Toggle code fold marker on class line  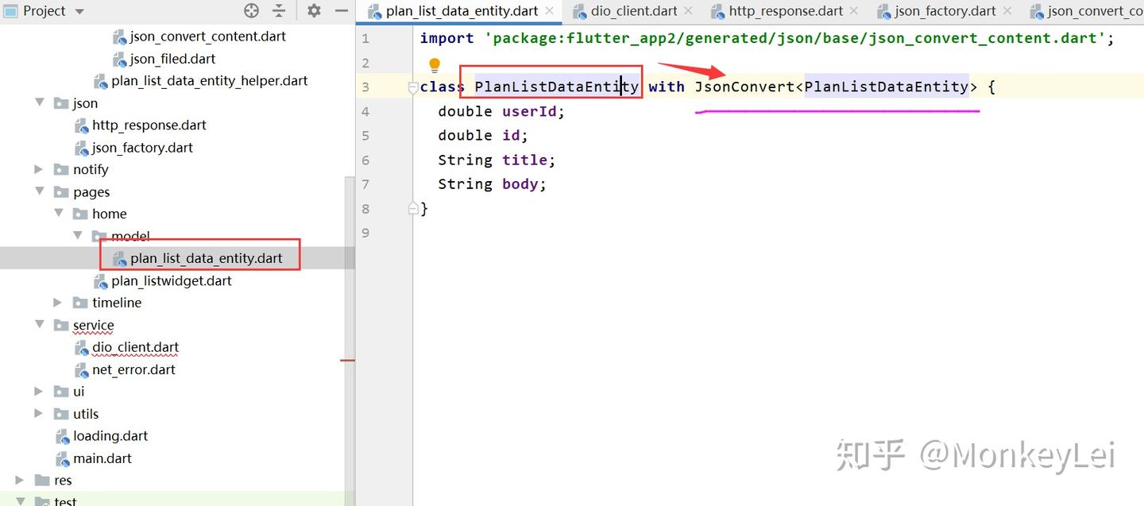pyautogui.click(x=412, y=87)
